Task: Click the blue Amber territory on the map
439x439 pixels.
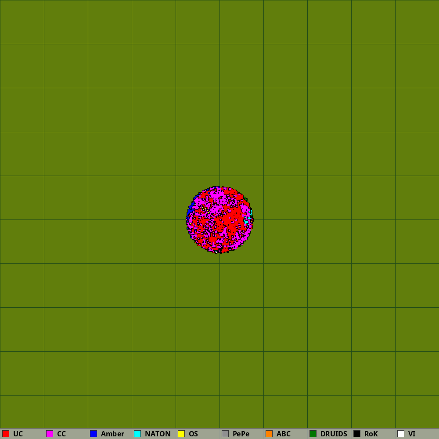Action: pos(190,209)
